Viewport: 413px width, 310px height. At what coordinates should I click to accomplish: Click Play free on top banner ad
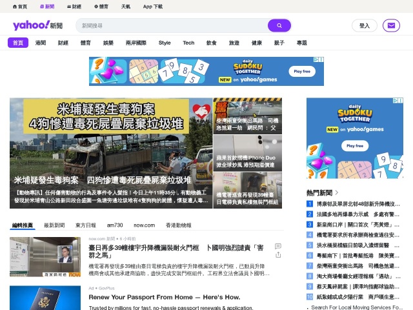[x=302, y=72]
